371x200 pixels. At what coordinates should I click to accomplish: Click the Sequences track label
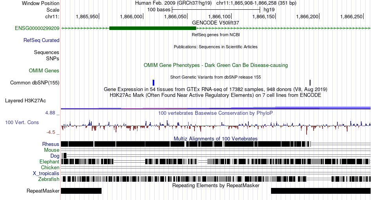pos(46,53)
